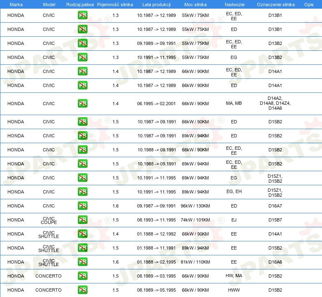Click power value 81kW / 110KM

[x=195, y=262]
